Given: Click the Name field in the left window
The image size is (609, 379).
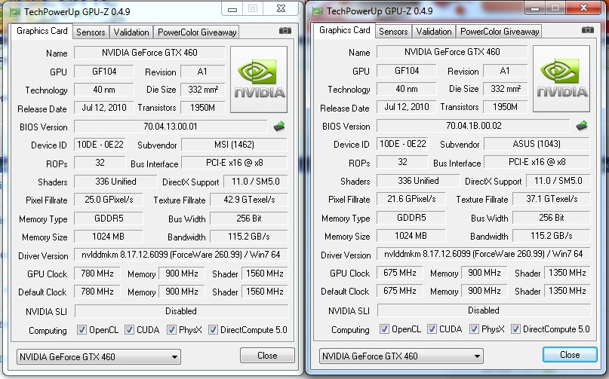Looking at the screenshot, I should (149, 53).
